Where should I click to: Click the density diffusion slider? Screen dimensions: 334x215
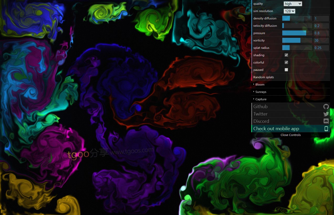pyautogui.click(x=297, y=18)
